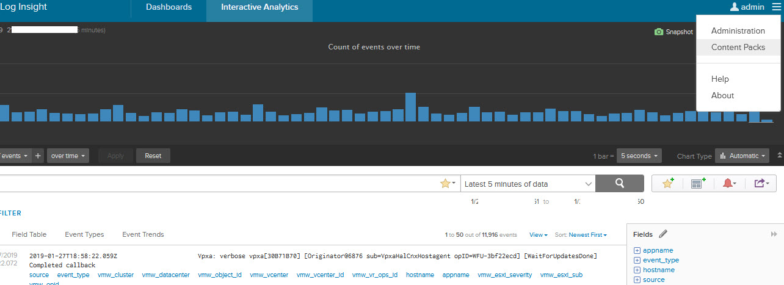Collapse the Fields panel with double arrows
This screenshot has width=784, height=285.
[774, 234]
